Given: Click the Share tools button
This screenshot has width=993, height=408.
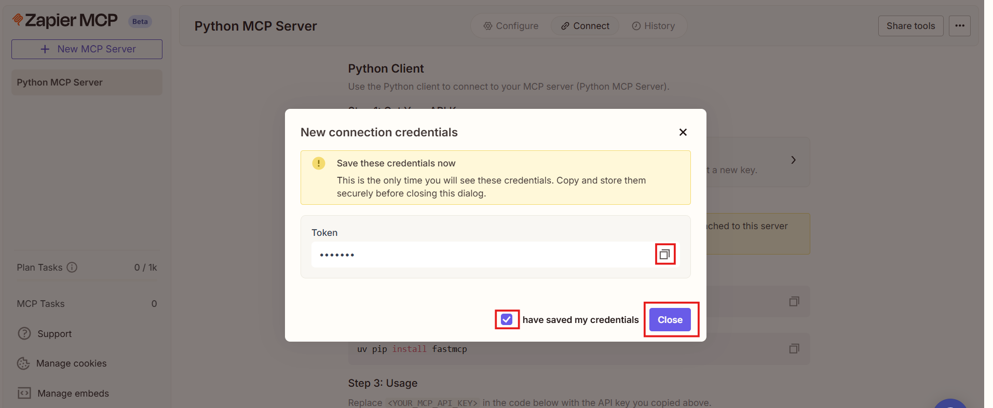Looking at the screenshot, I should point(910,26).
